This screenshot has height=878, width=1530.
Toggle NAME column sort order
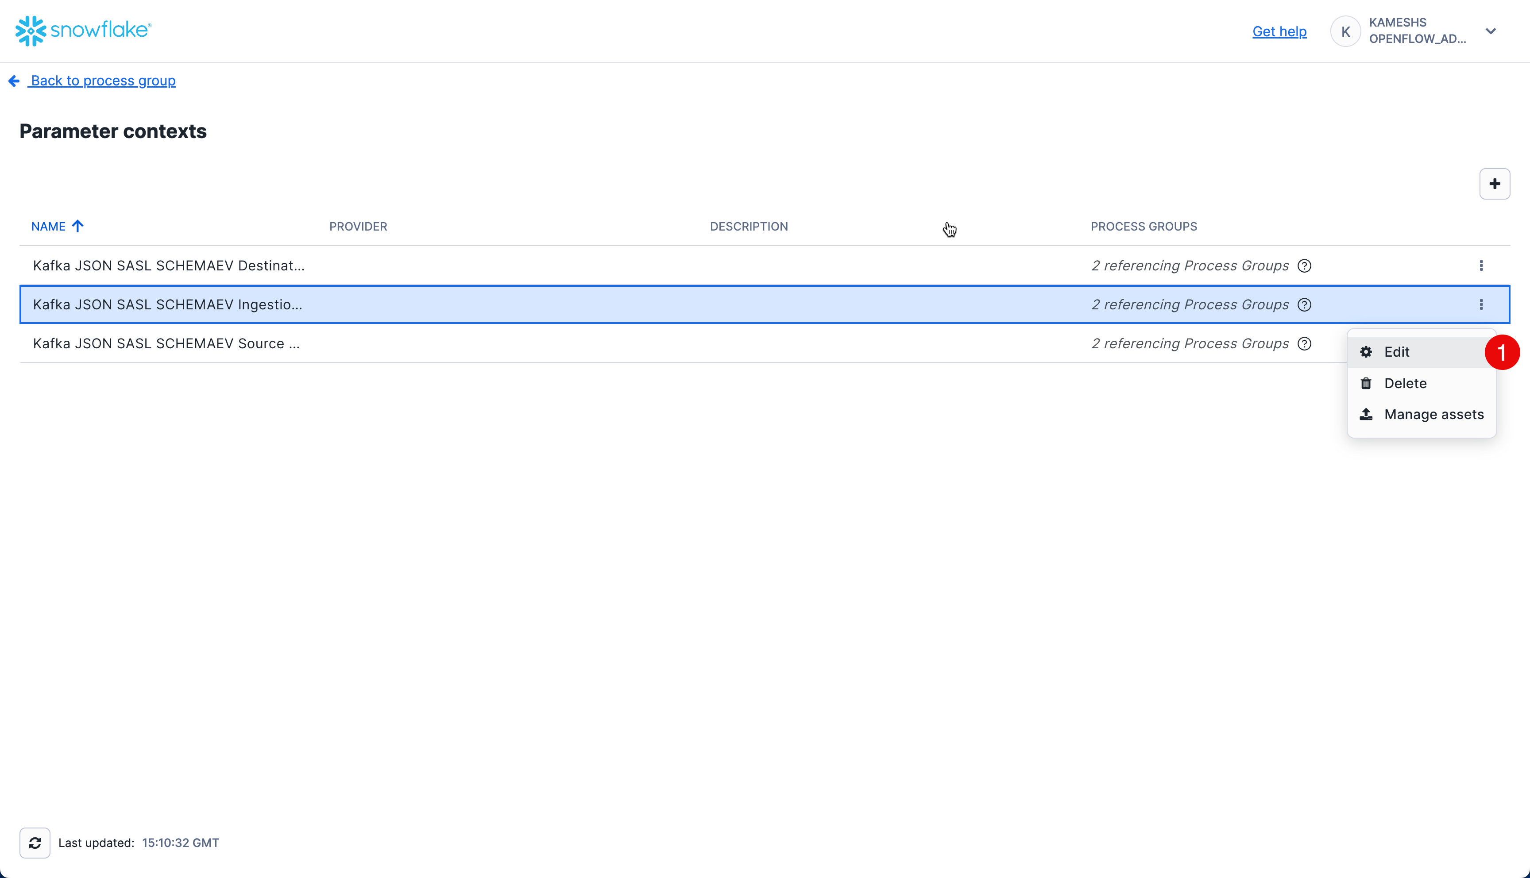pos(57,226)
